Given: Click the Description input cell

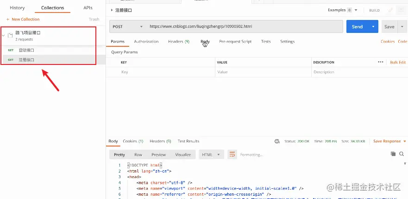Looking at the screenshot, I should [x=359, y=72].
